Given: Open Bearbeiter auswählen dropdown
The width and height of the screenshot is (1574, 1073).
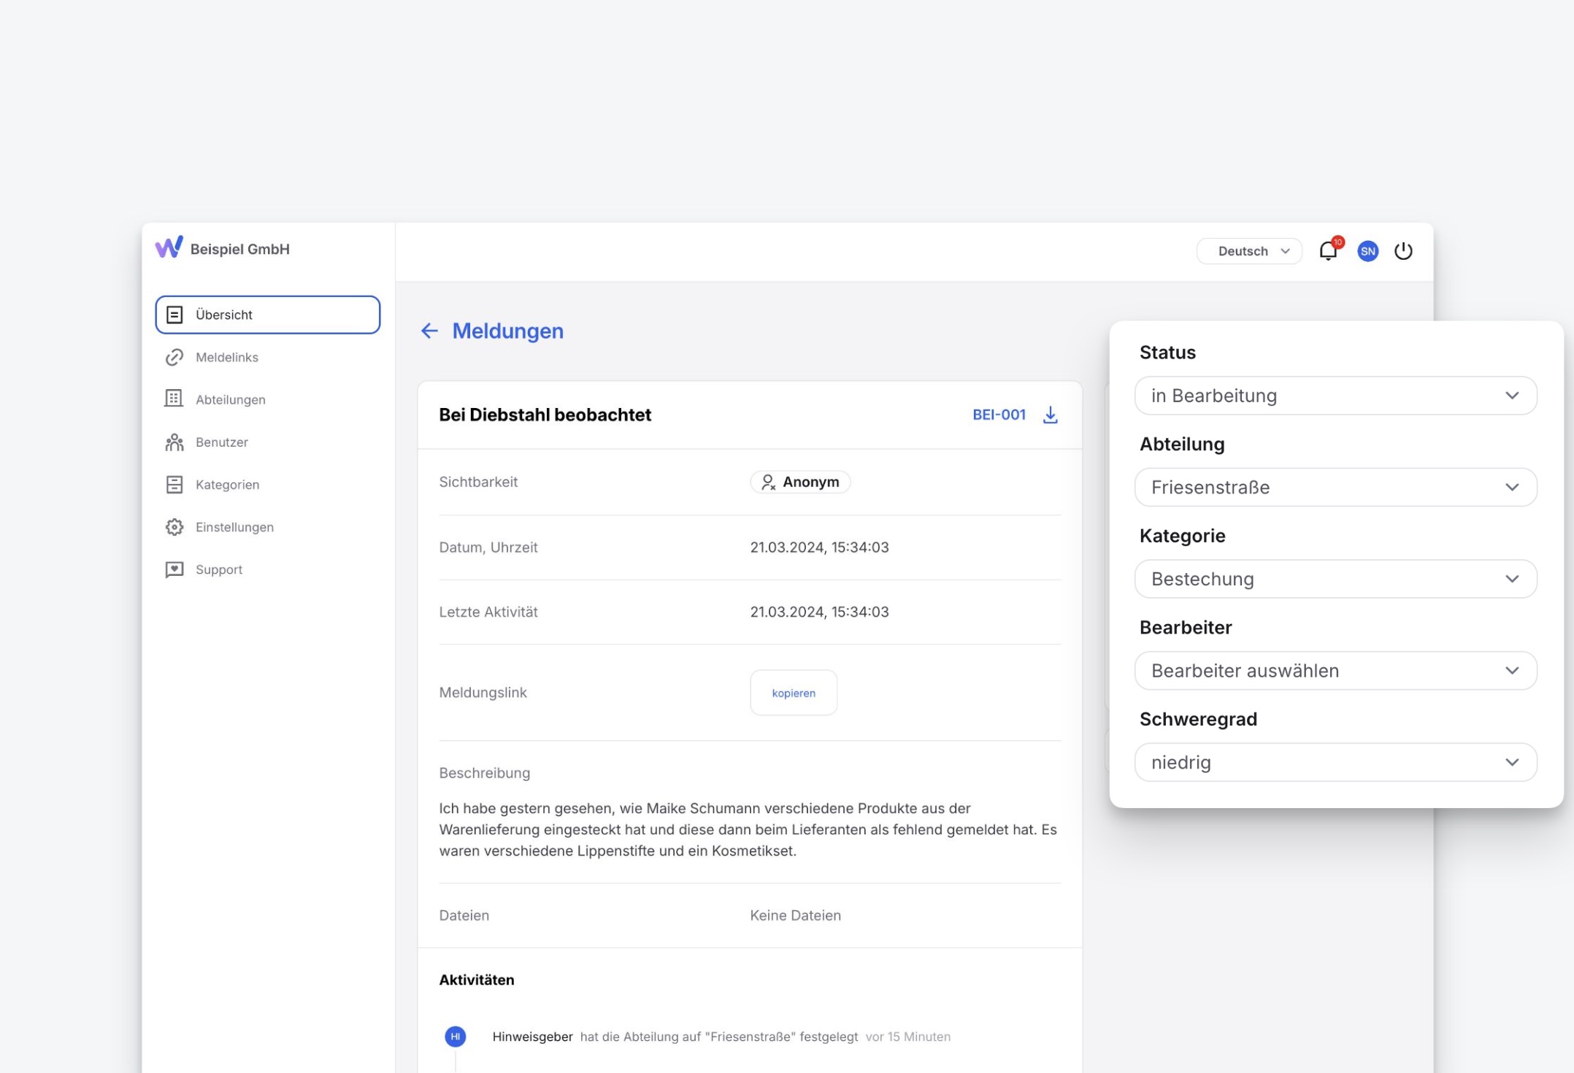Looking at the screenshot, I should pos(1335,670).
